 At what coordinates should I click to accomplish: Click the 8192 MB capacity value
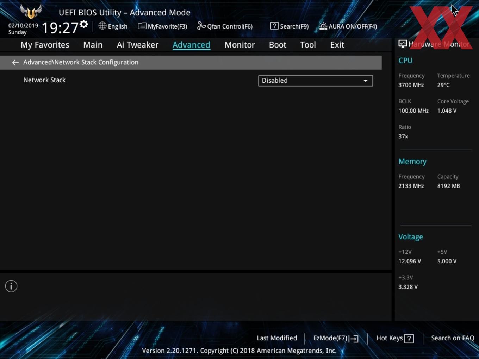(x=448, y=186)
